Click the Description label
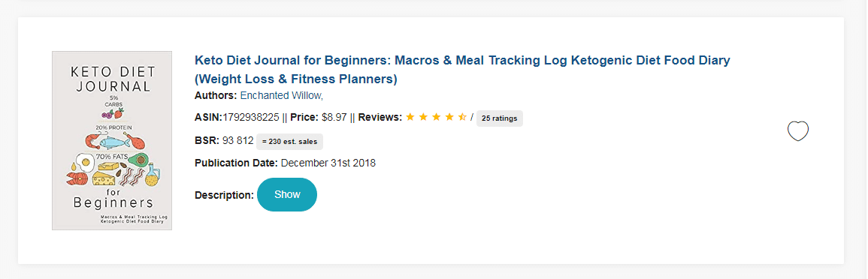 pyautogui.click(x=224, y=195)
